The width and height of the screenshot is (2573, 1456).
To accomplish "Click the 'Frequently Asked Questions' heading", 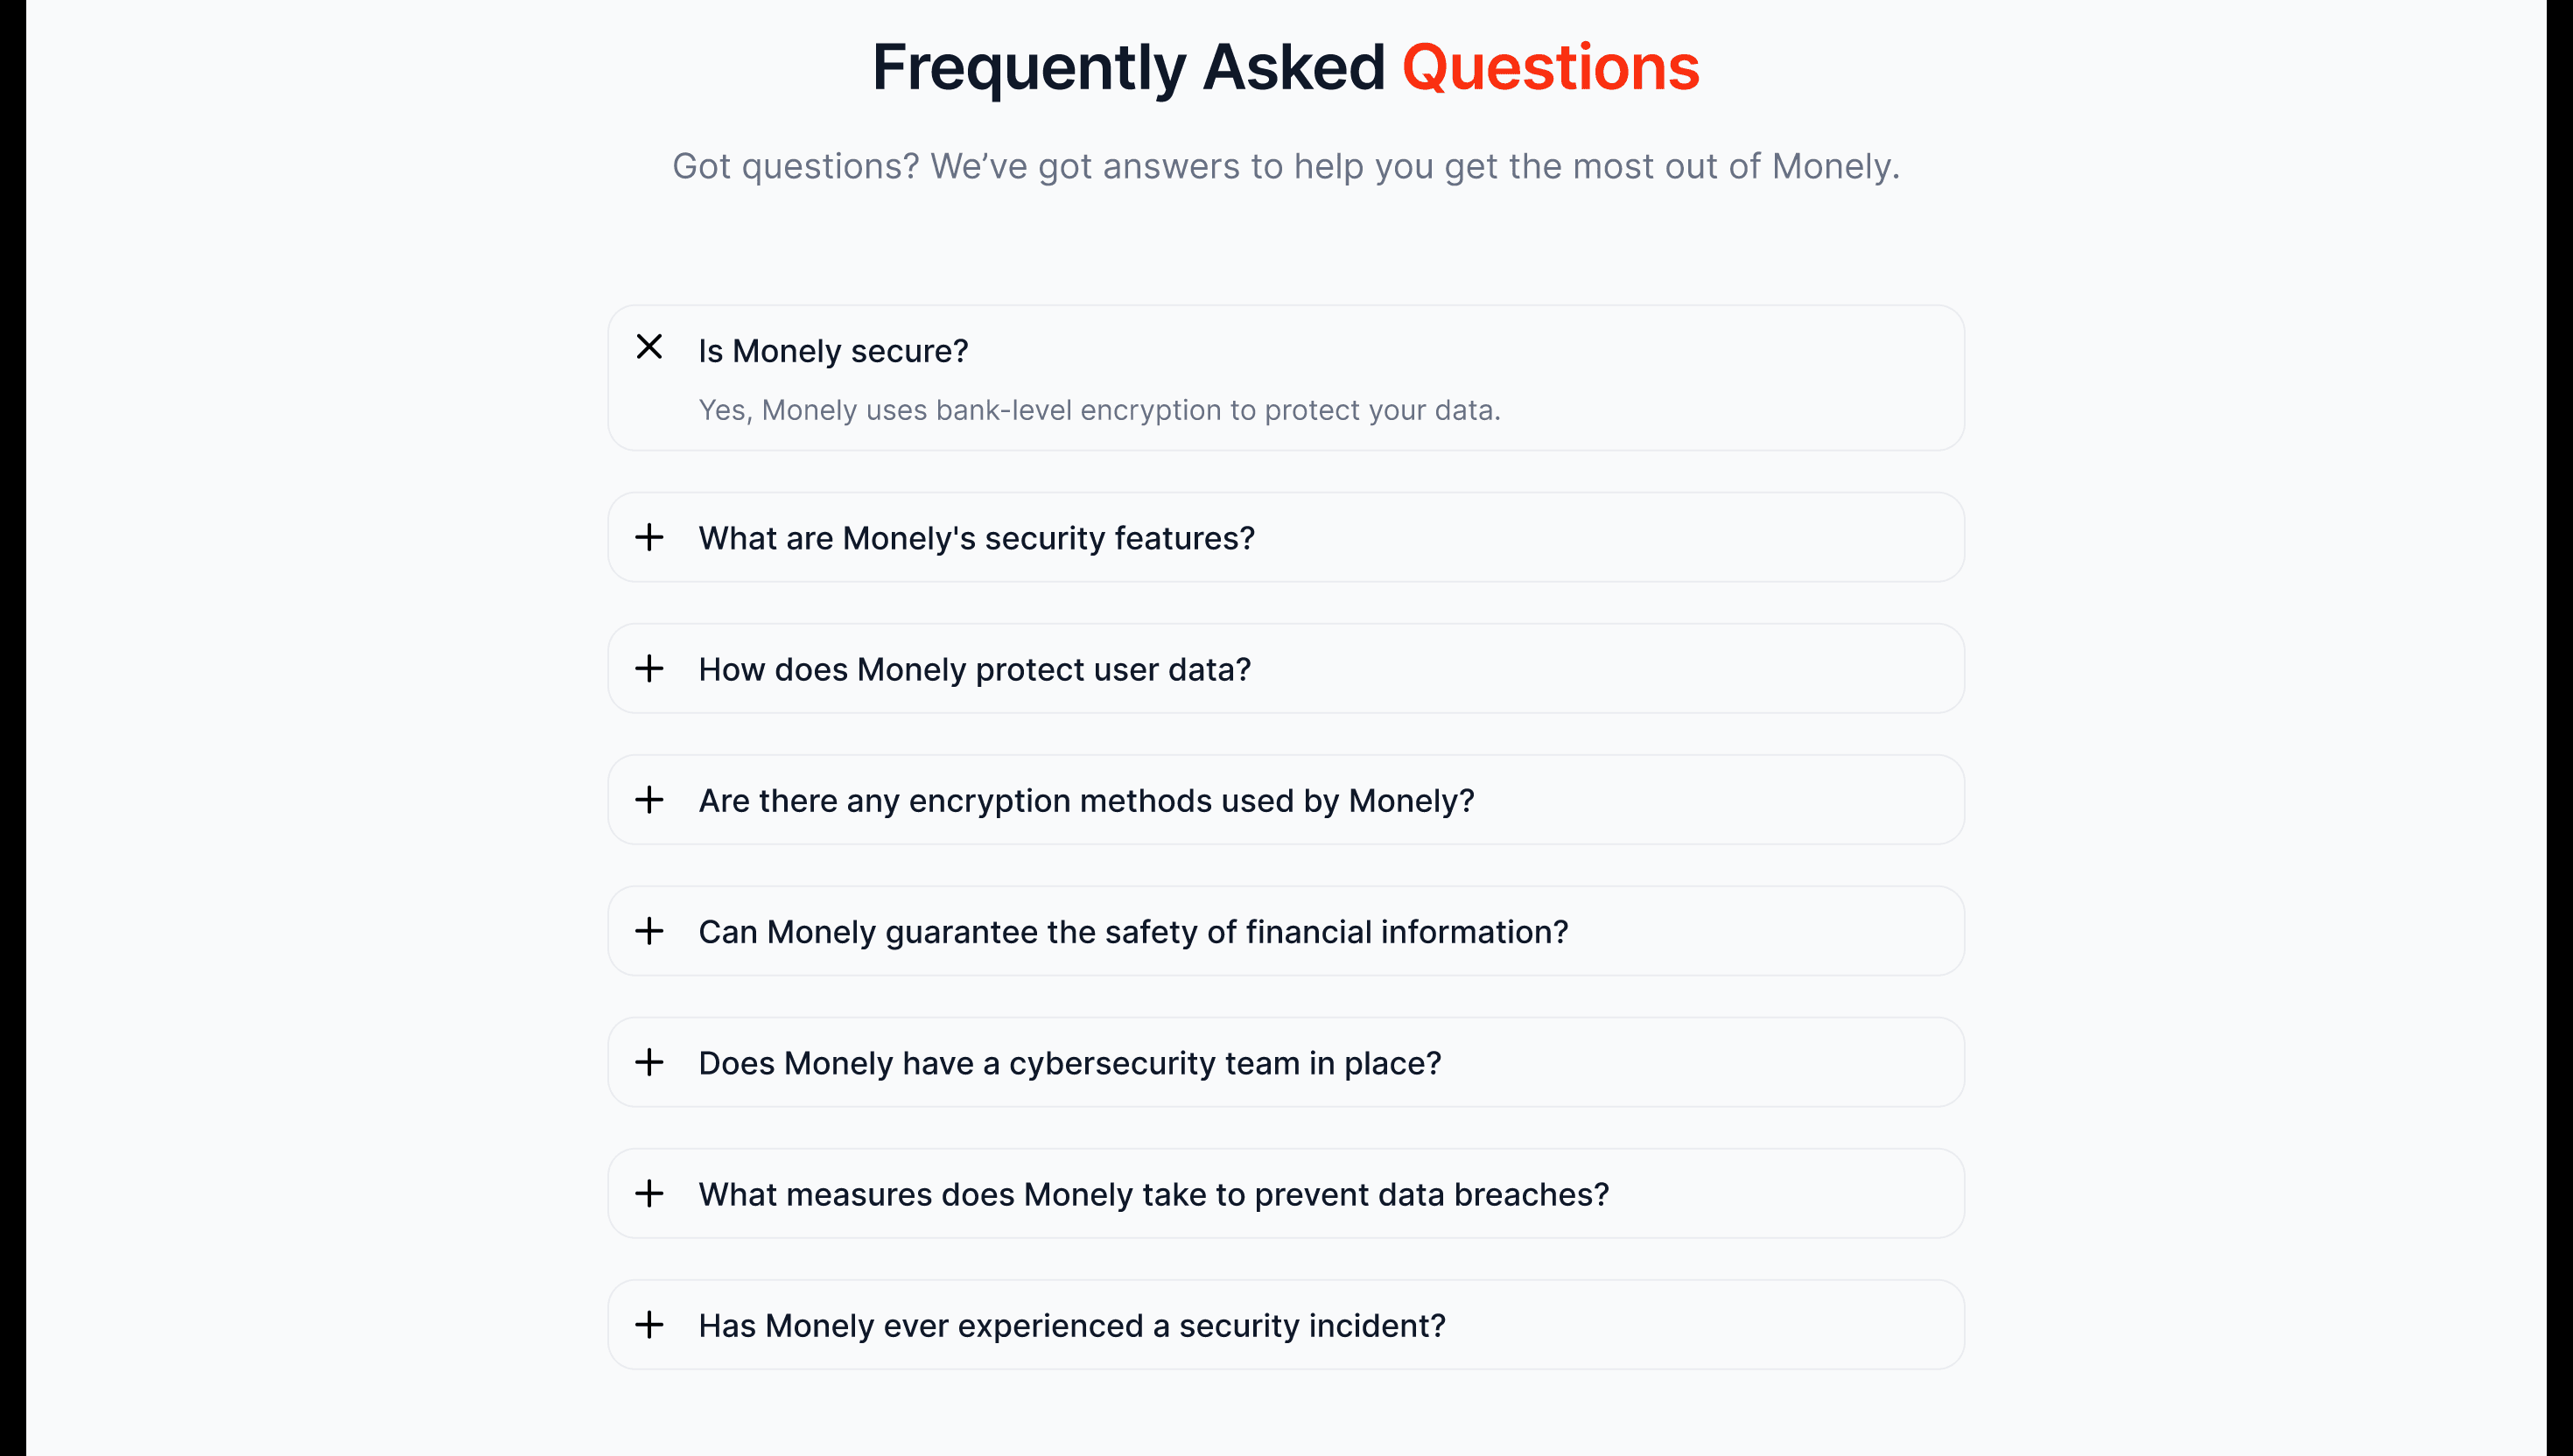I will pyautogui.click(x=1128, y=68).
